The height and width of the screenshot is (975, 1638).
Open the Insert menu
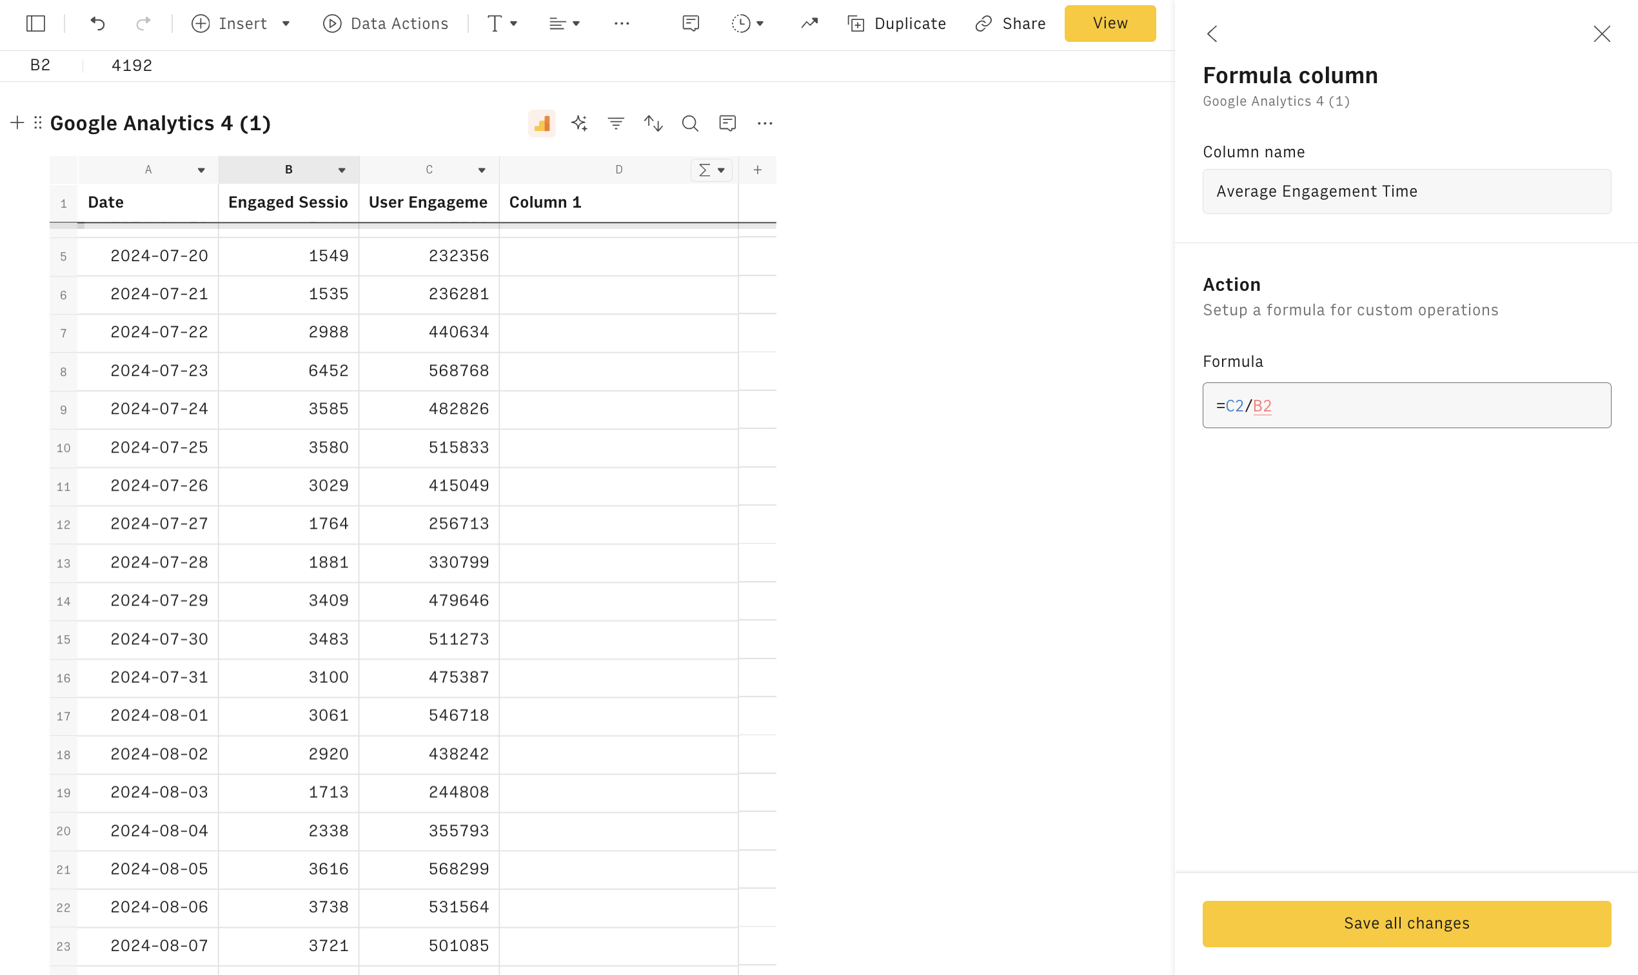tap(241, 24)
